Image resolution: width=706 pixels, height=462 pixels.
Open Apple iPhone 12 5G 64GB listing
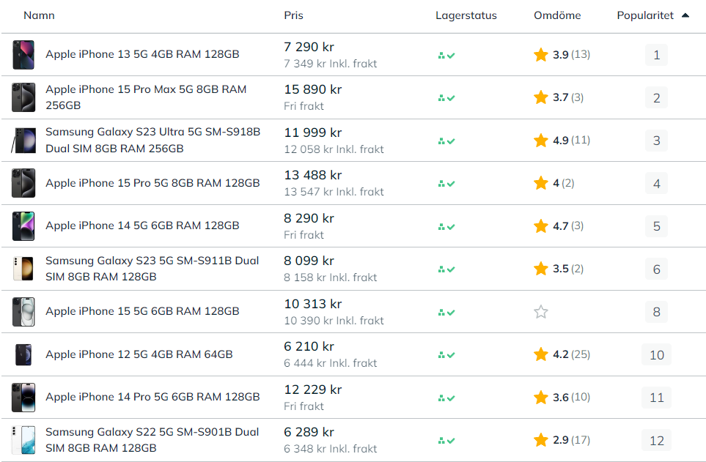tap(139, 354)
